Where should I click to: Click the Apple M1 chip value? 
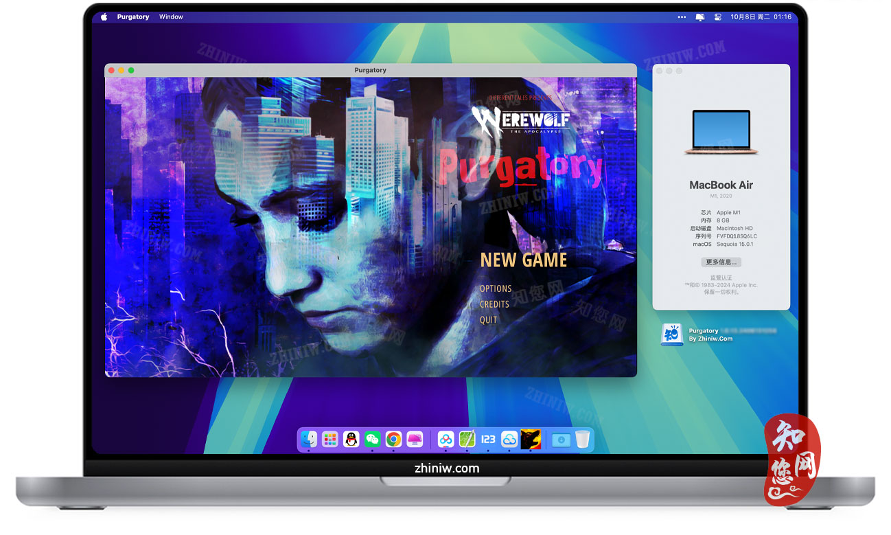(728, 213)
